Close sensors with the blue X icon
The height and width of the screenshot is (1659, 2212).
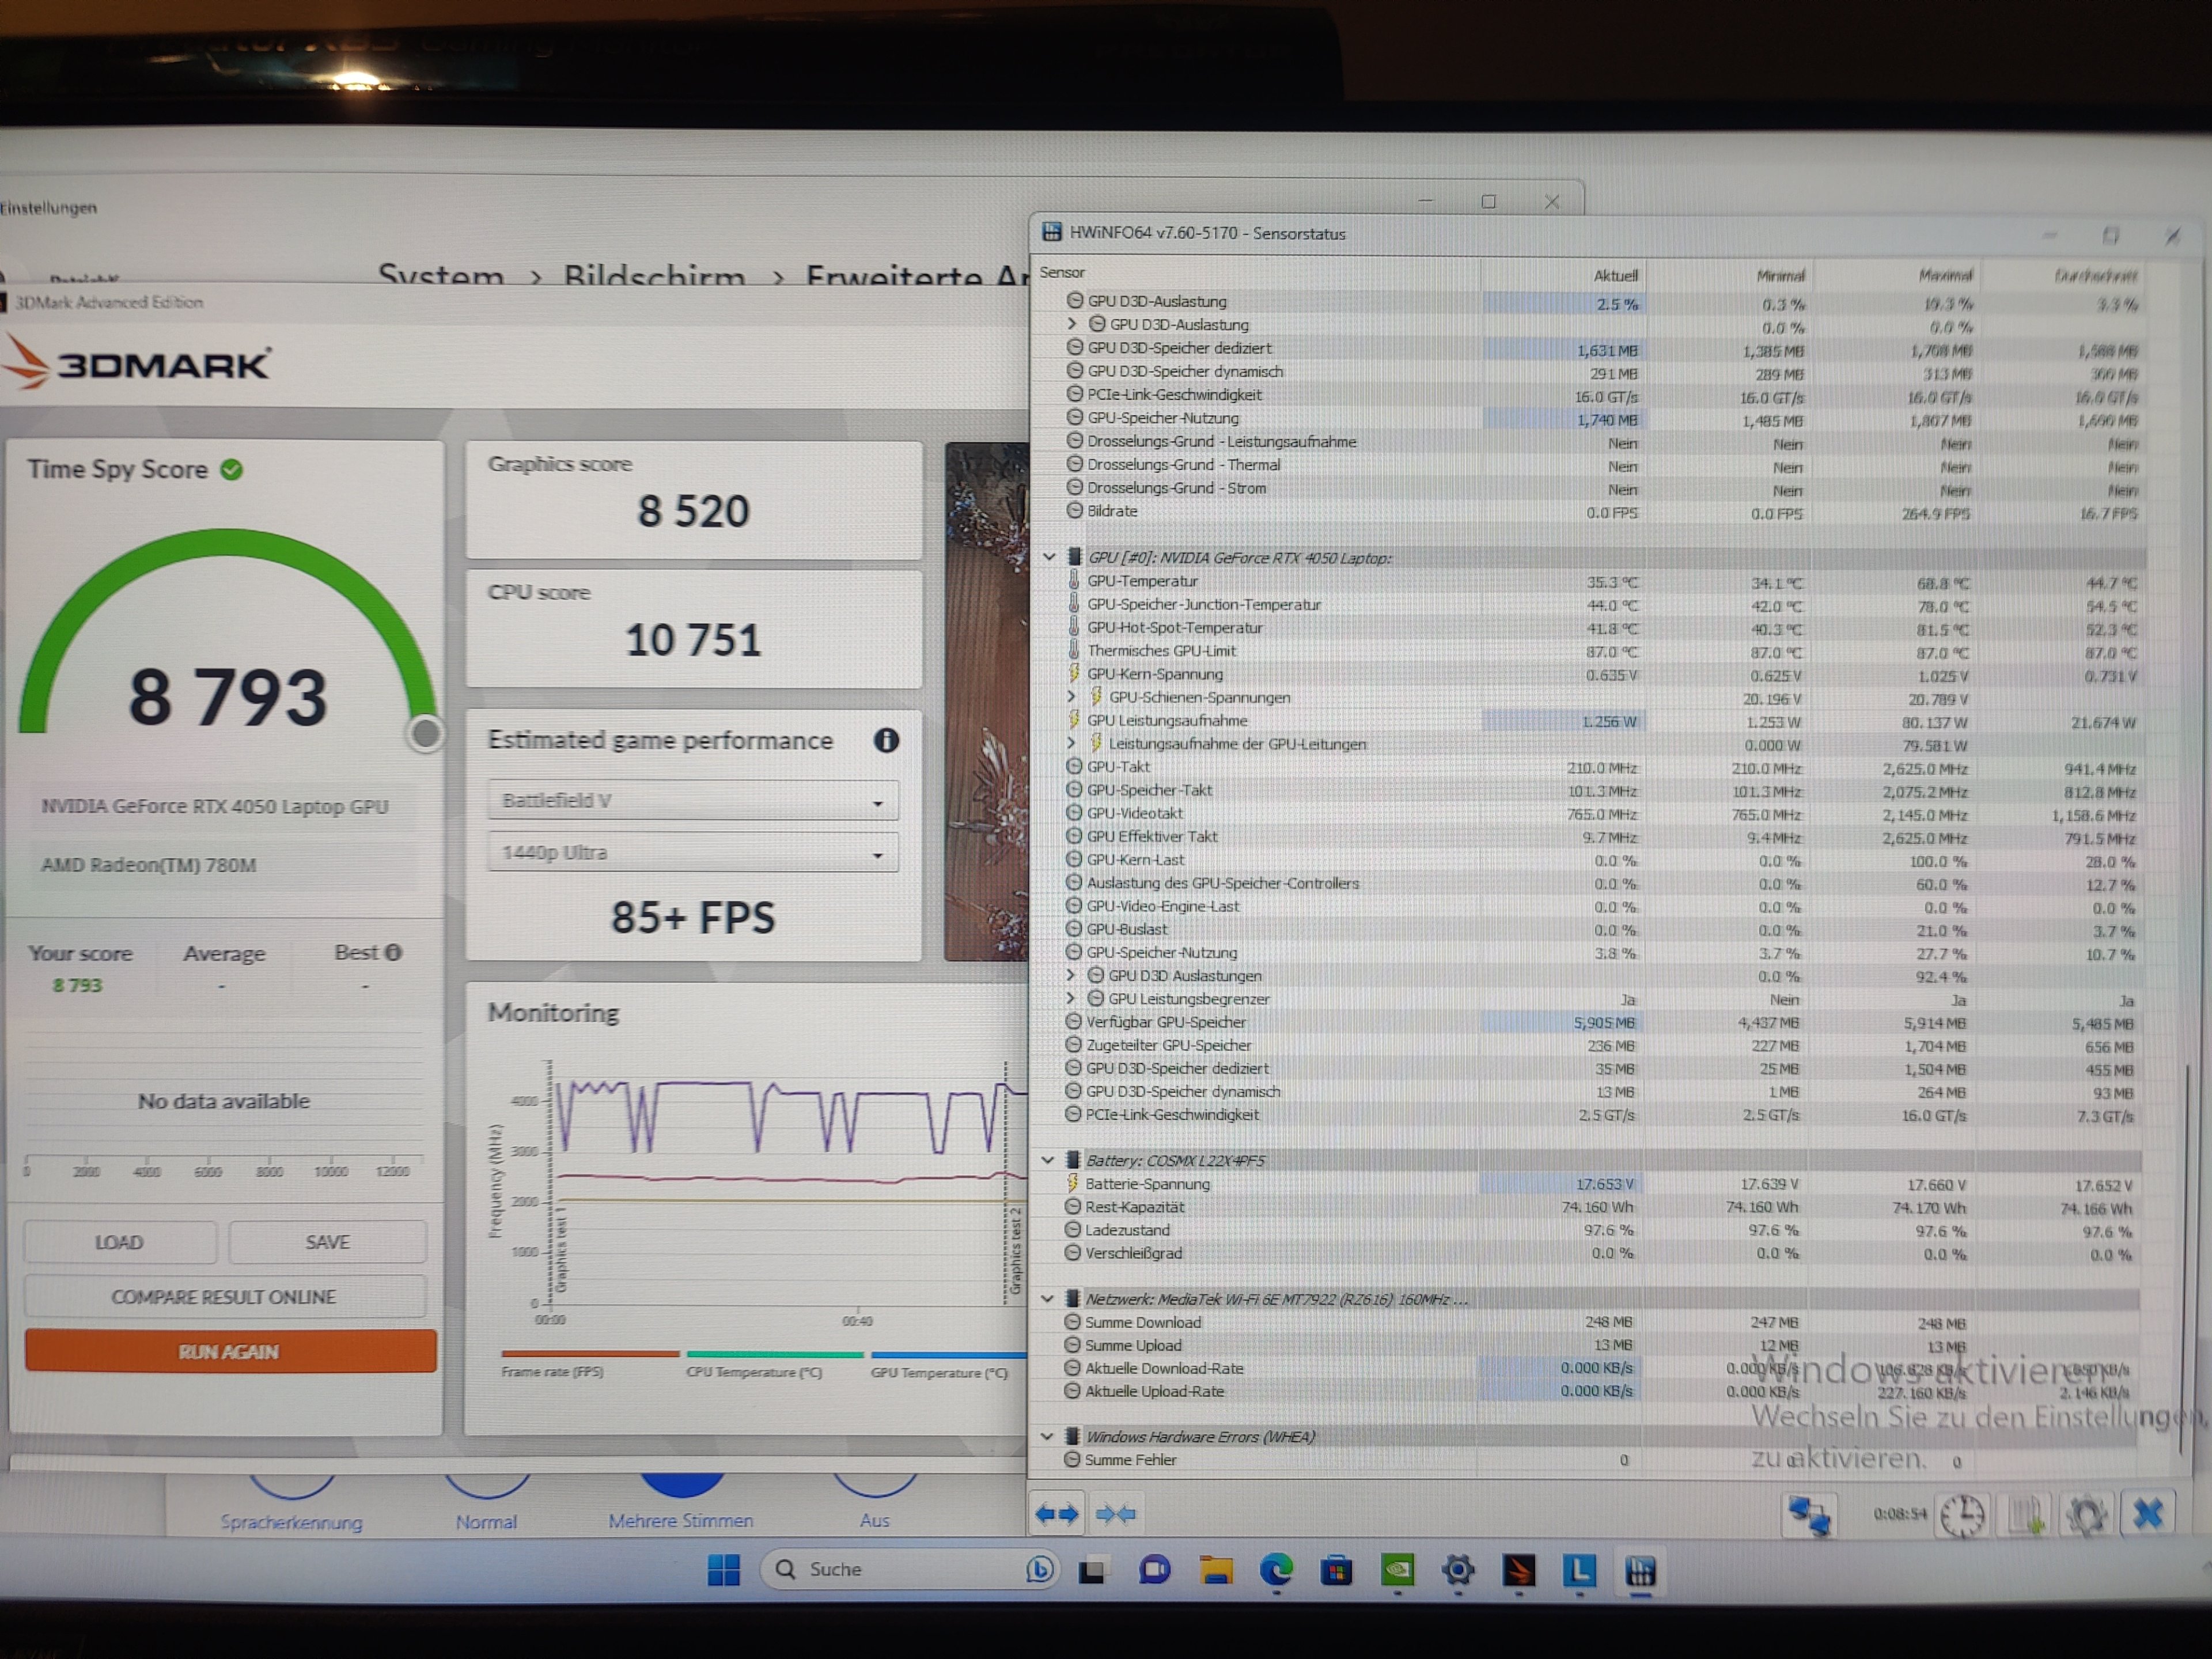click(2148, 1514)
